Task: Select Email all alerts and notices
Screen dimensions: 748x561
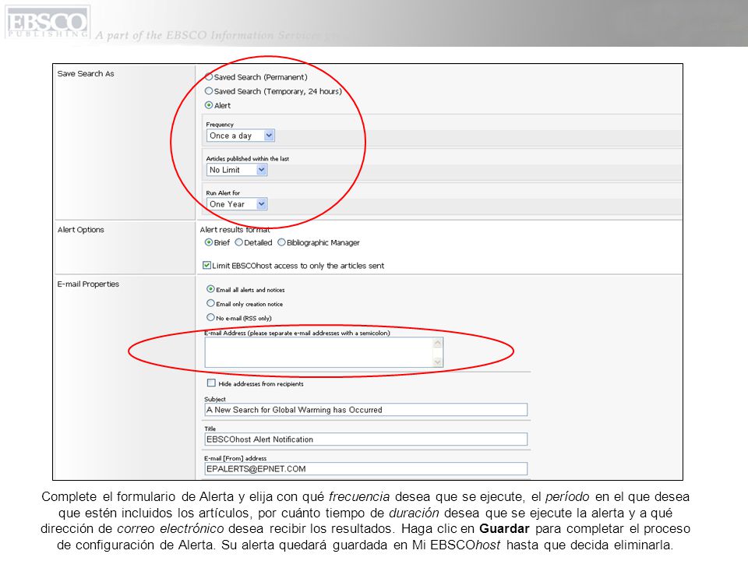Action: 210,289
